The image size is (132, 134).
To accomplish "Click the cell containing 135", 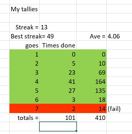I will 92,90.
